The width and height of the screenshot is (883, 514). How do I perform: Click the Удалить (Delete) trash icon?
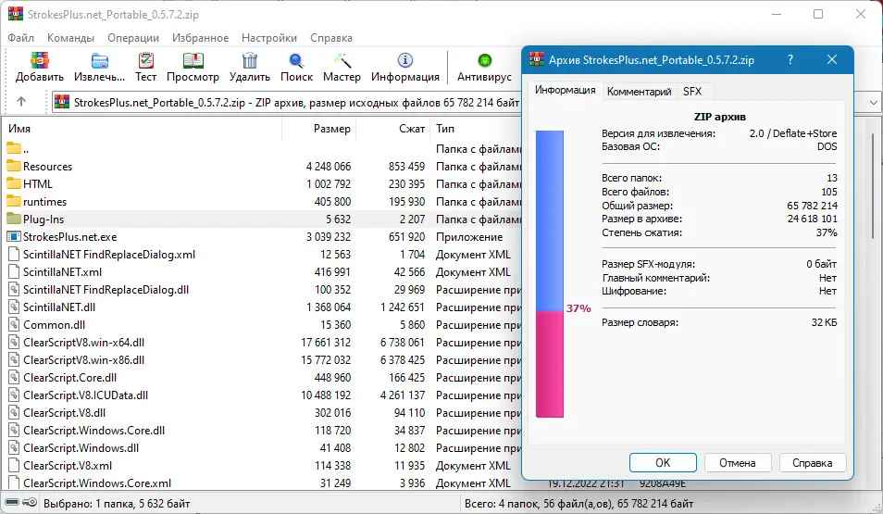pos(250,60)
